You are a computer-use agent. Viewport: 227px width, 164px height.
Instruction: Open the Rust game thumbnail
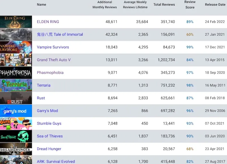click(x=16, y=98)
